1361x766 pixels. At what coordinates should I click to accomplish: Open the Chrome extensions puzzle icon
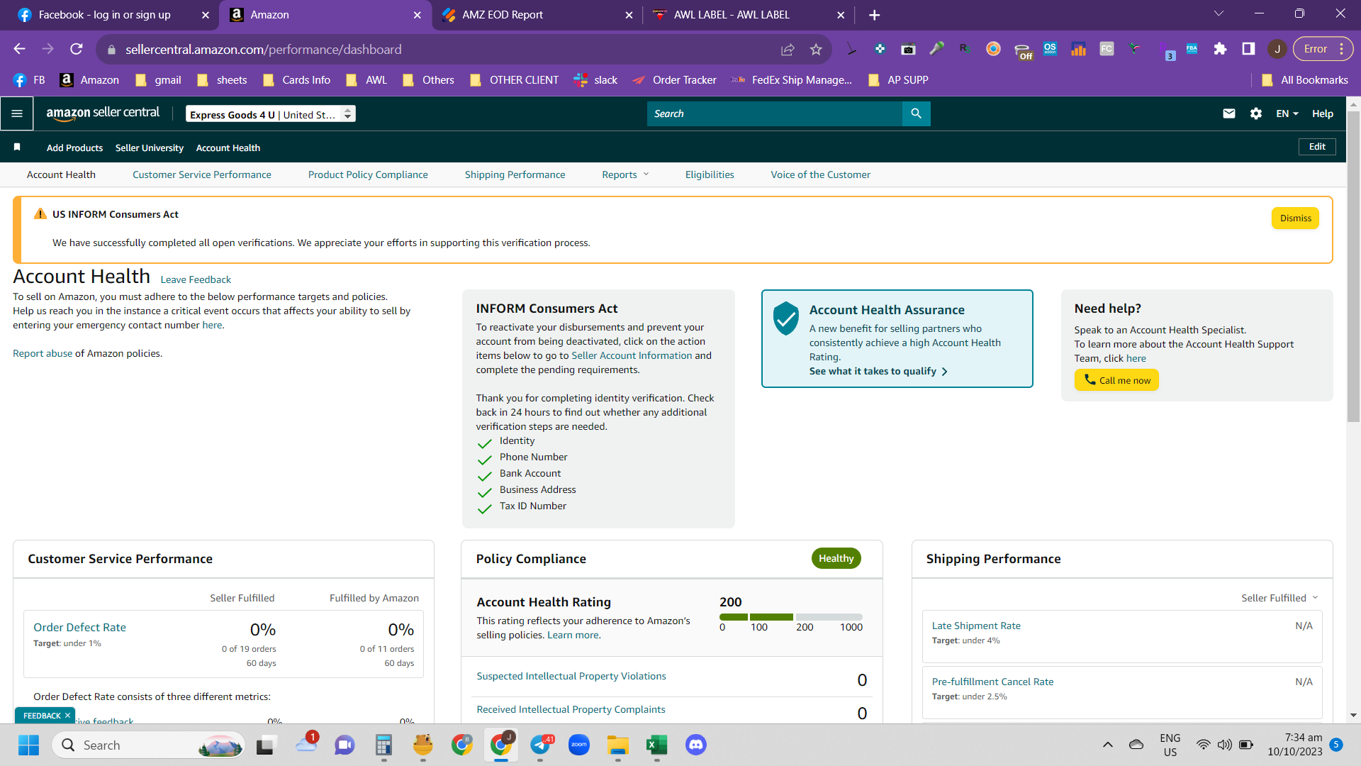pyautogui.click(x=1220, y=49)
